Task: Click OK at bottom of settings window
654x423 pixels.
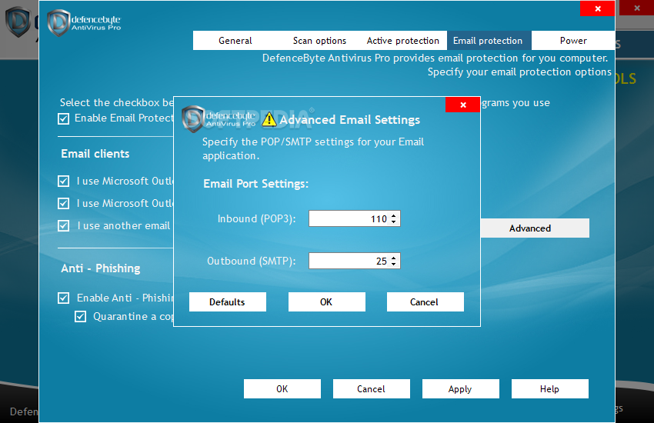Action: coord(282,389)
